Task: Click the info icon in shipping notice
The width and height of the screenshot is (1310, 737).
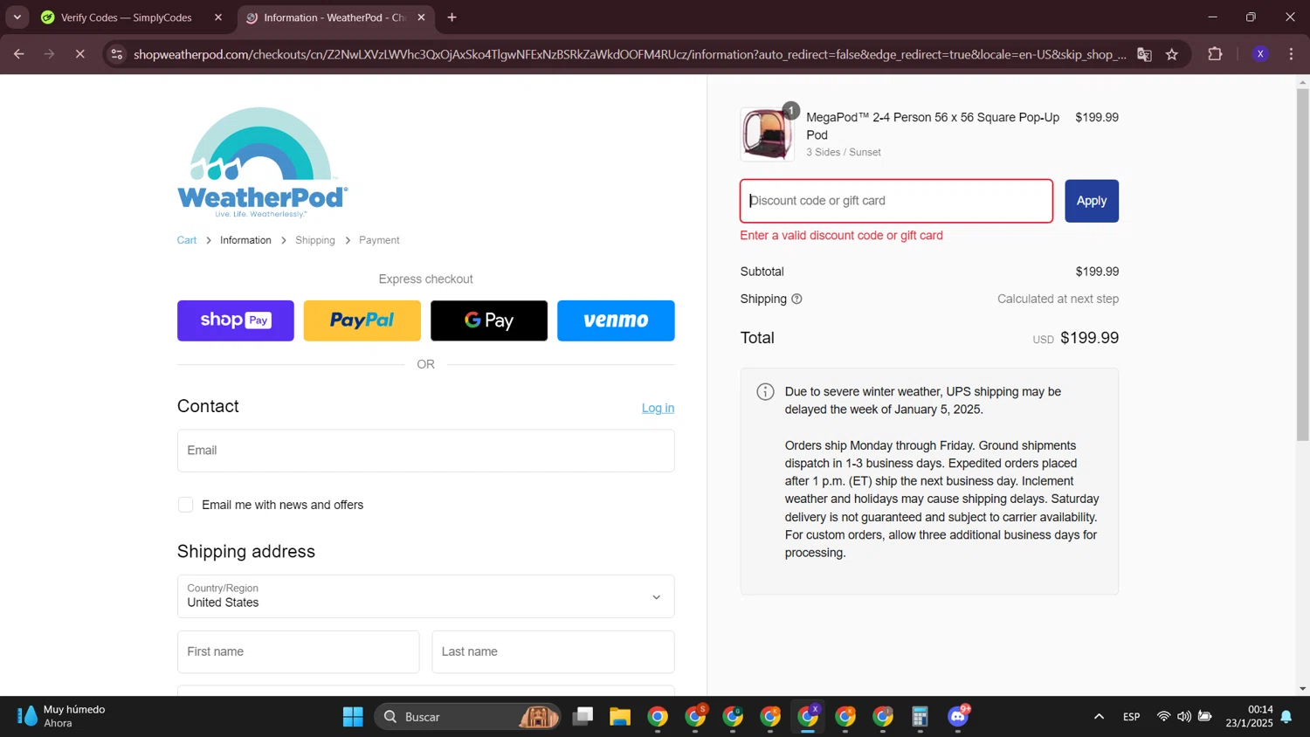Action: coord(765,392)
